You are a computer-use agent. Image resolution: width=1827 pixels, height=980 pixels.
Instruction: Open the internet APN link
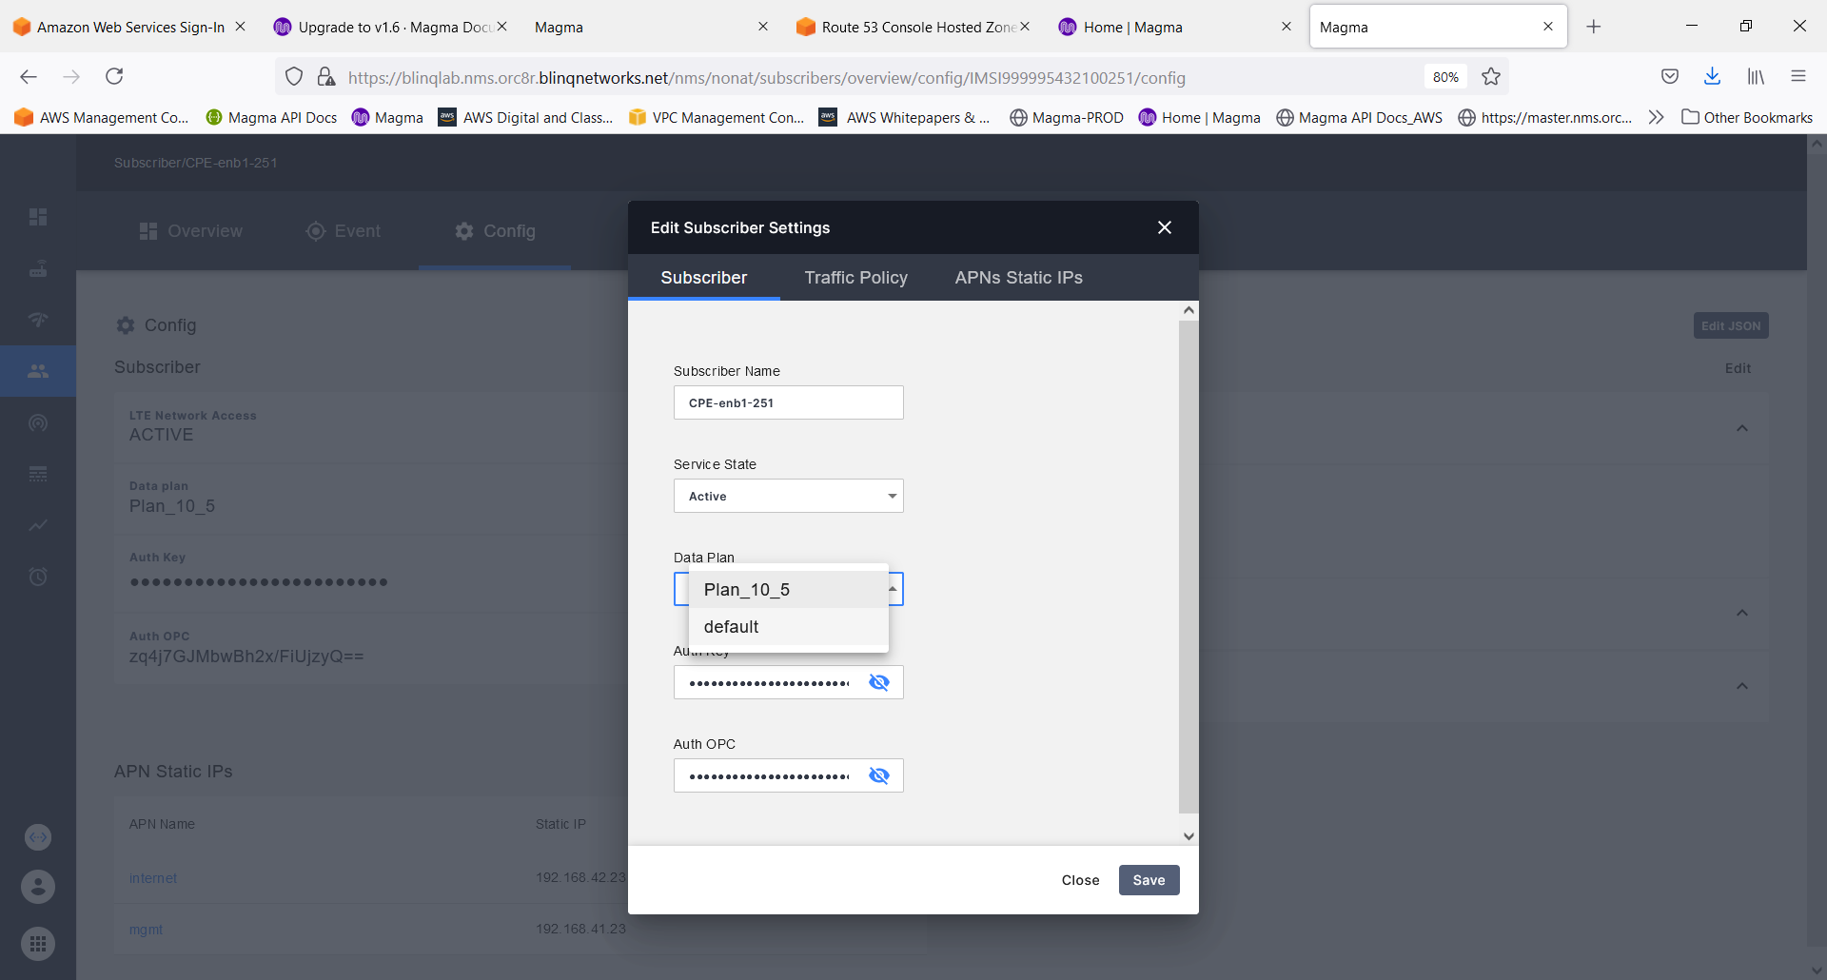coord(152,877)
